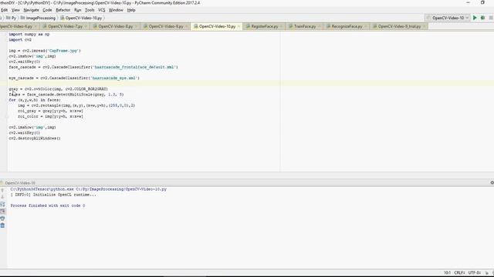Image resolution: width=494 pixels, height=277 pixels.
Task: Start debugging with the bug icon
Action: [x=482, y=18]
